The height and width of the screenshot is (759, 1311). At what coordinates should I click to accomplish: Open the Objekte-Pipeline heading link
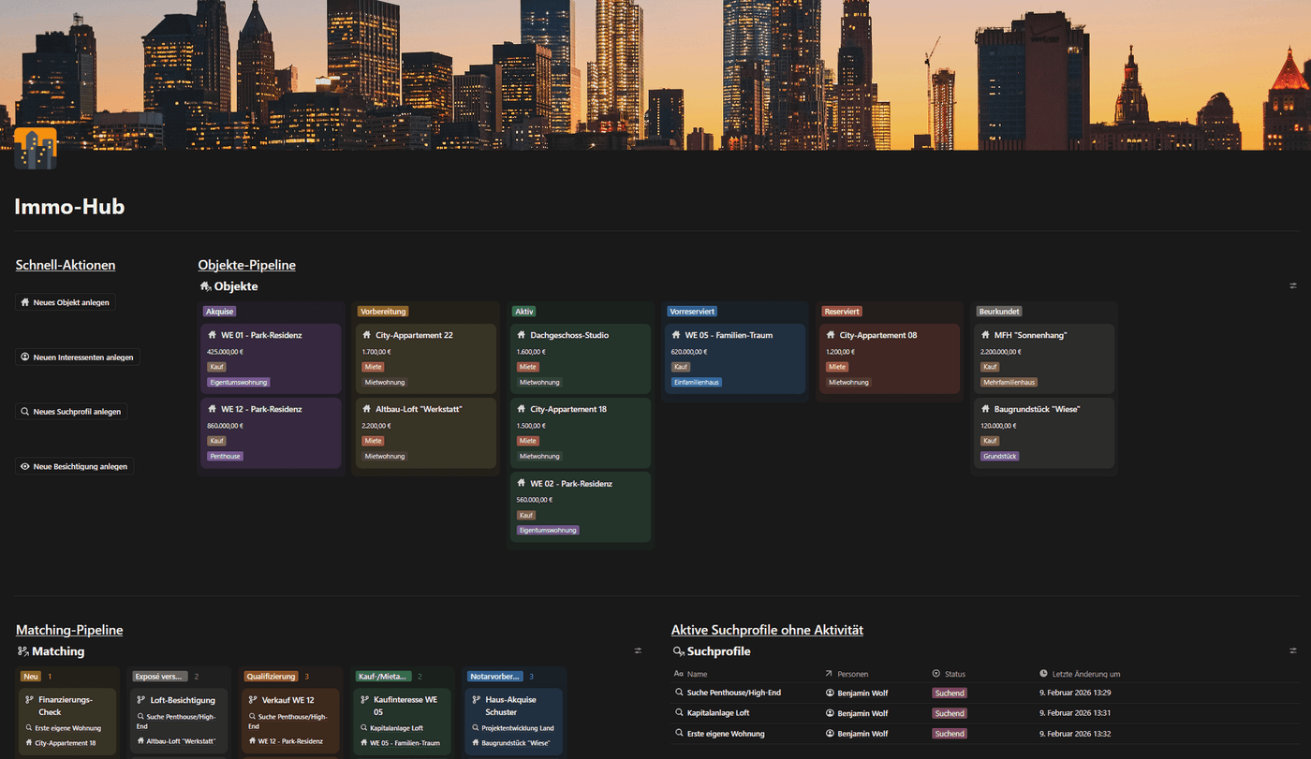pyautogui.click(x=246, y=265)
